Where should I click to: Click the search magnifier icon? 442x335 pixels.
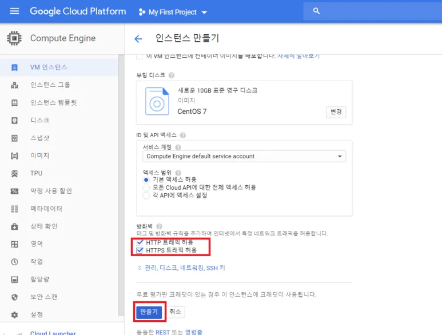pos(316,11)
